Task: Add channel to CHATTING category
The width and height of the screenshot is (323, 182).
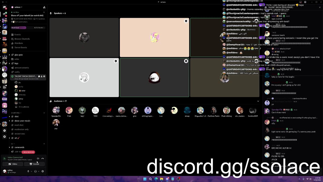Action: pyautogui.click(x=44, y=113)
